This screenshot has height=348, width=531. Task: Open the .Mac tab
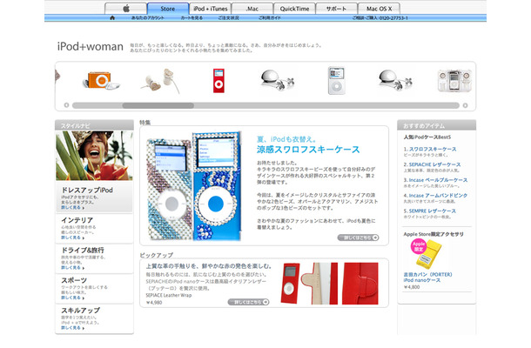[252, 9]
